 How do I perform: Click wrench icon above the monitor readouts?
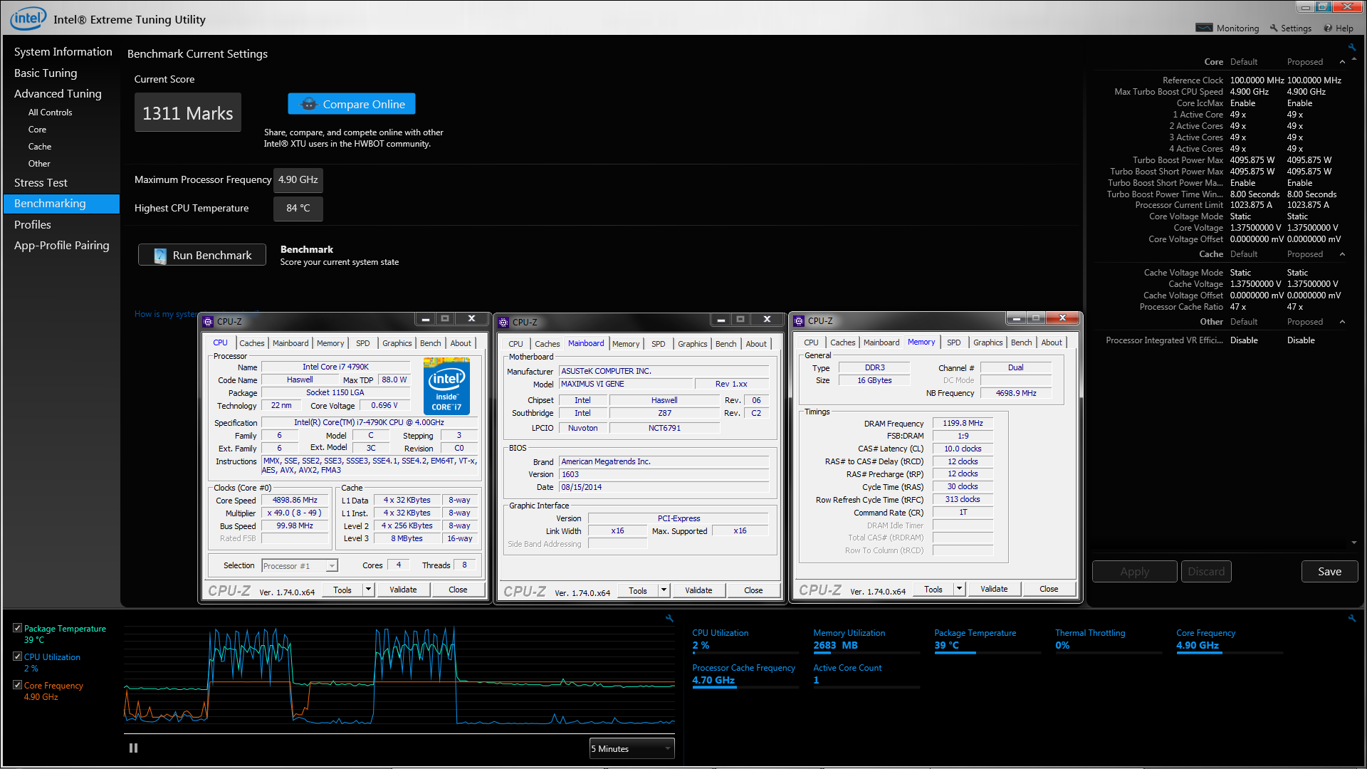[x=1351, y=618]
